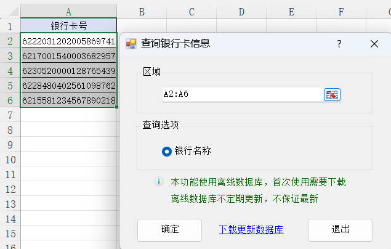Click cell A2 containing 6222031202005869741

point(68,41)
